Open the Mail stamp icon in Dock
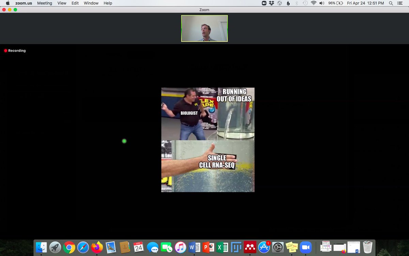Viewport: 409px width, 256px height. point(111,247)
